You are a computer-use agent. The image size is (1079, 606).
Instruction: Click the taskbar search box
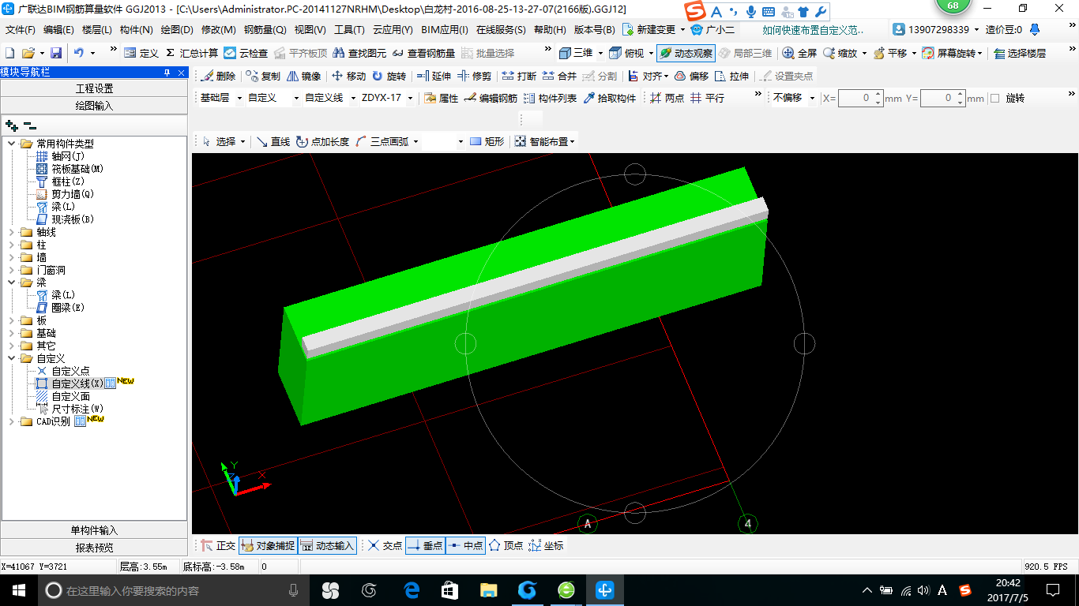172,589
